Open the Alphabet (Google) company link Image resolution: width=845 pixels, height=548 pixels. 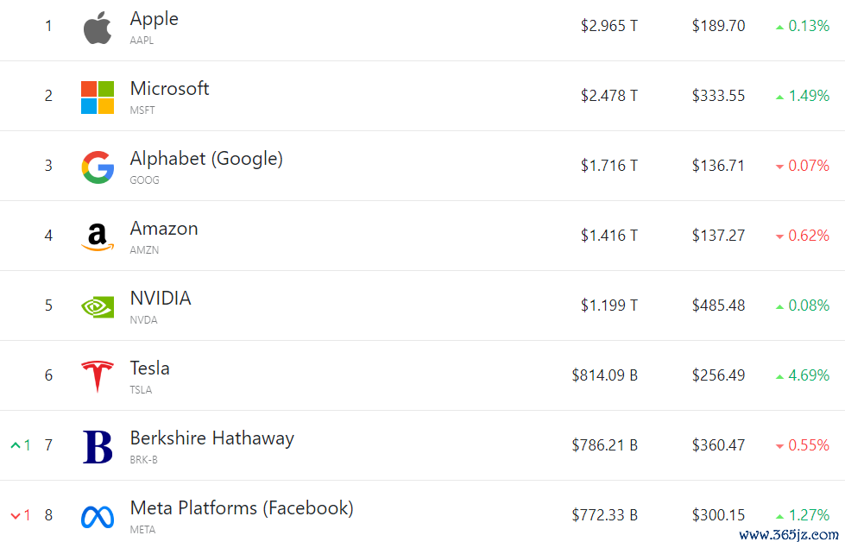tap(206, 159)
